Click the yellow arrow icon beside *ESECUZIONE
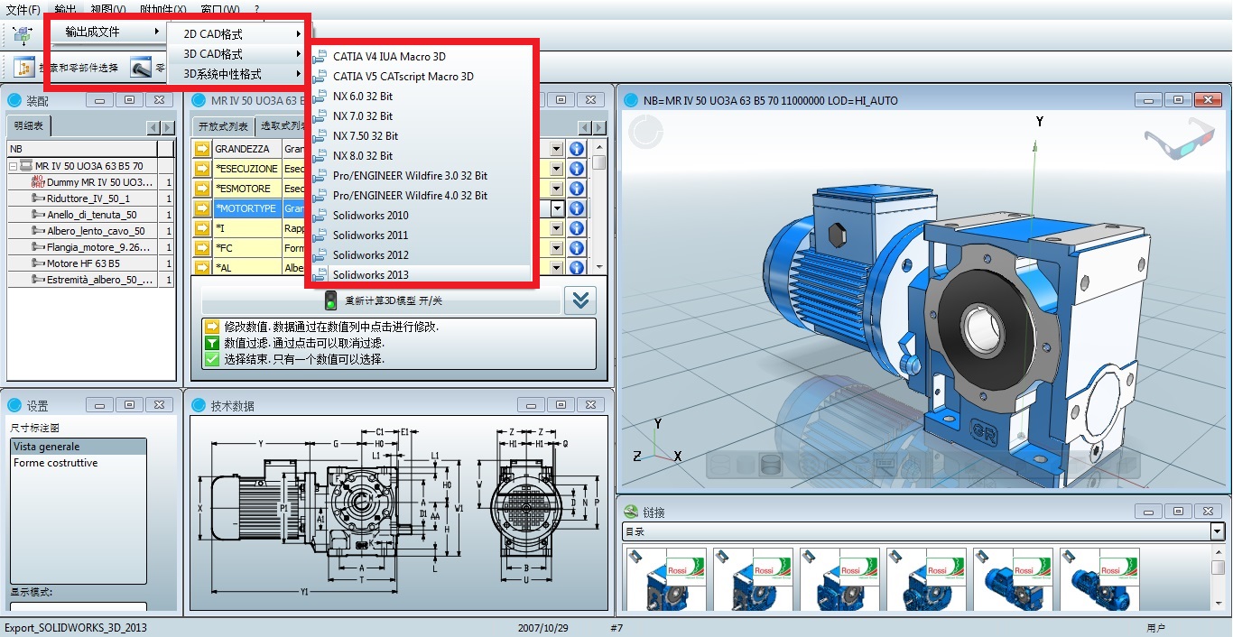Viewport: 1233px width, 637px height. click(x=203, y=169)
